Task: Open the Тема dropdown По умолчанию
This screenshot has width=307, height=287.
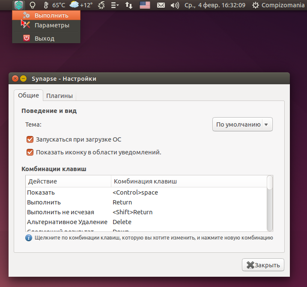Action: coord(242,124)
